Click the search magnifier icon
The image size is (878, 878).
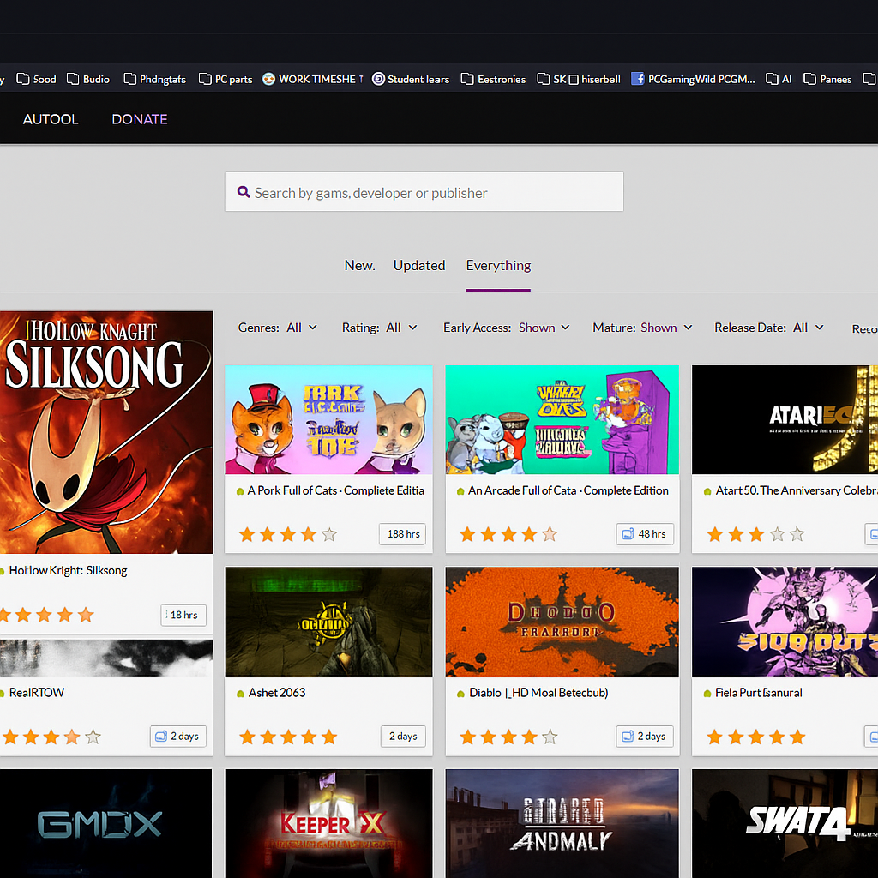243,192
